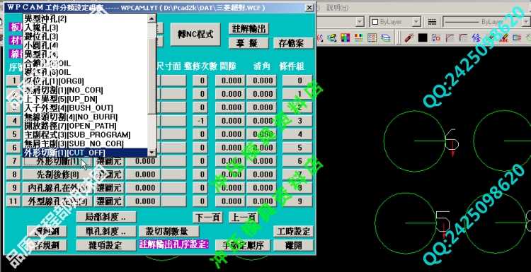Expand the layer combo box arrow
This screenshot has height=272, width=531.
(x=359, y=22)
